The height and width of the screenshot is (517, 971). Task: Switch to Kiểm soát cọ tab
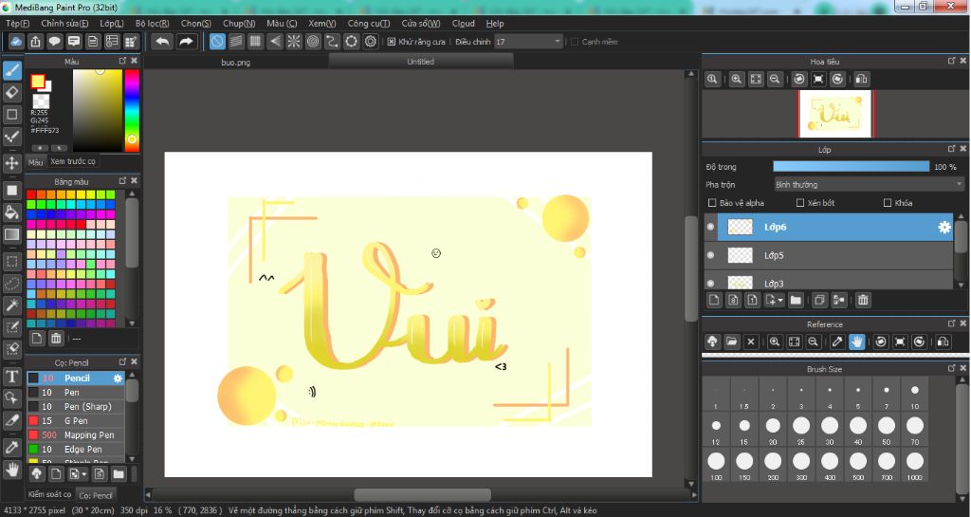pos(49,494)
